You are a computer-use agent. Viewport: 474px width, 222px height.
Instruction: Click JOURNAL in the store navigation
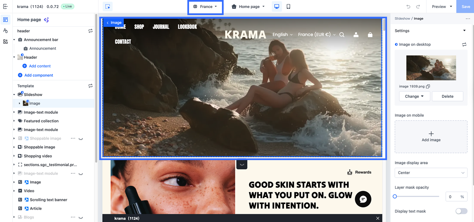(161, 27)
